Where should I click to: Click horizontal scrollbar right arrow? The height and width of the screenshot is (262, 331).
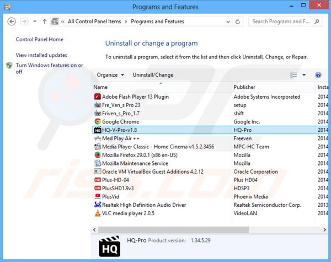(325, 229)
